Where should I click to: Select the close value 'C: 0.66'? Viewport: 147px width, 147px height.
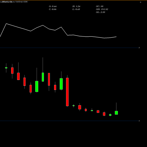point(53,9)
